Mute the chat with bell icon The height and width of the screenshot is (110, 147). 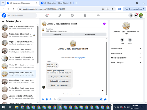tap(122, 40)
